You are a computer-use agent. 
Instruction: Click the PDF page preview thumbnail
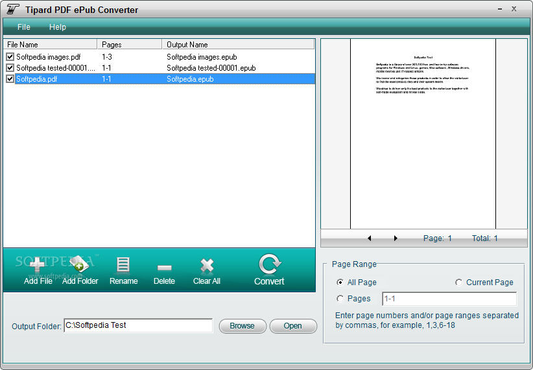(423, 133)
